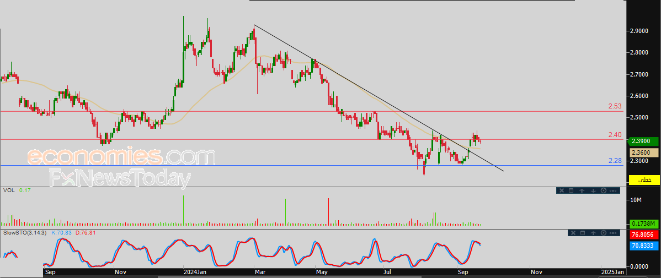The image size is (661, 278).
Task: Click the Jul date label
Action: 388,272
